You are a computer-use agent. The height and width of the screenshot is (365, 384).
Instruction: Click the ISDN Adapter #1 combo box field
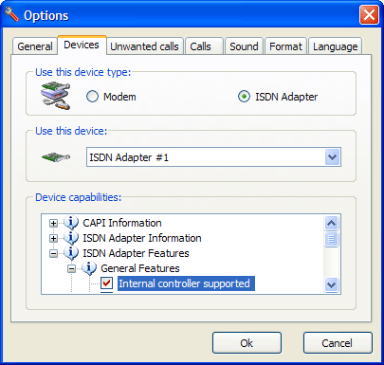(x=213, y=157)
